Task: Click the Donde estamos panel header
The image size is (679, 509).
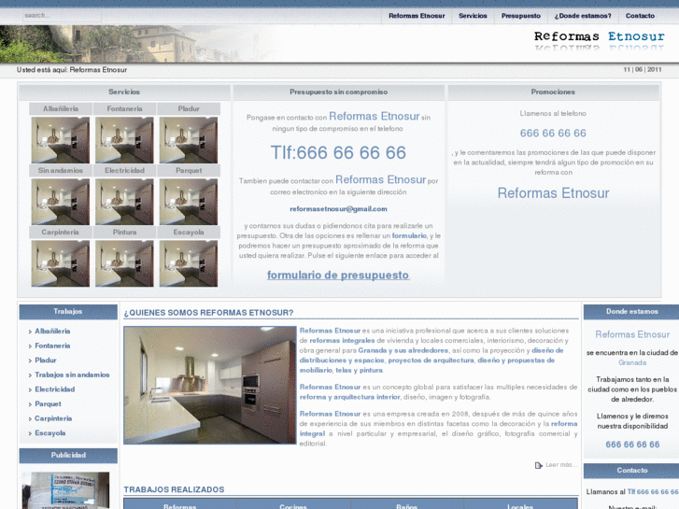Action: pyautogui.click(x=631, y=311)
